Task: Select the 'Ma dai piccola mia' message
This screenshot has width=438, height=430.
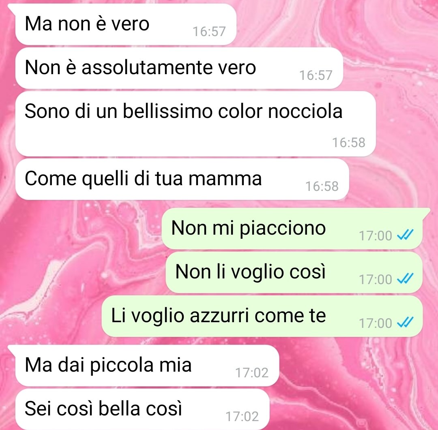Action: [147, 366]
